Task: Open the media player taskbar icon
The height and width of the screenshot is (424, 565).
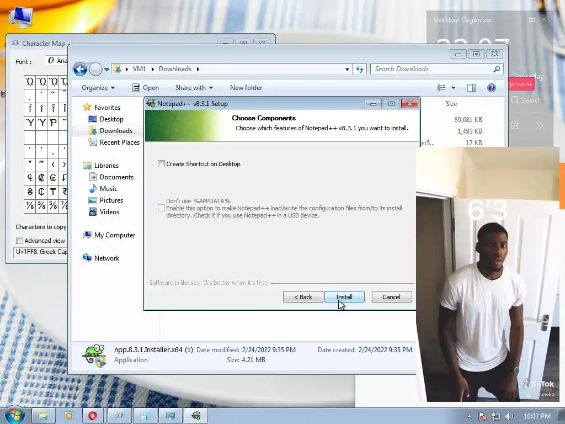Action: [68, 416]
